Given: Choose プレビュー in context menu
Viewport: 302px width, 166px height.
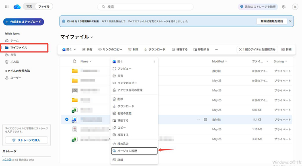Looking at the screenshot, I should [x=134, y=69].
